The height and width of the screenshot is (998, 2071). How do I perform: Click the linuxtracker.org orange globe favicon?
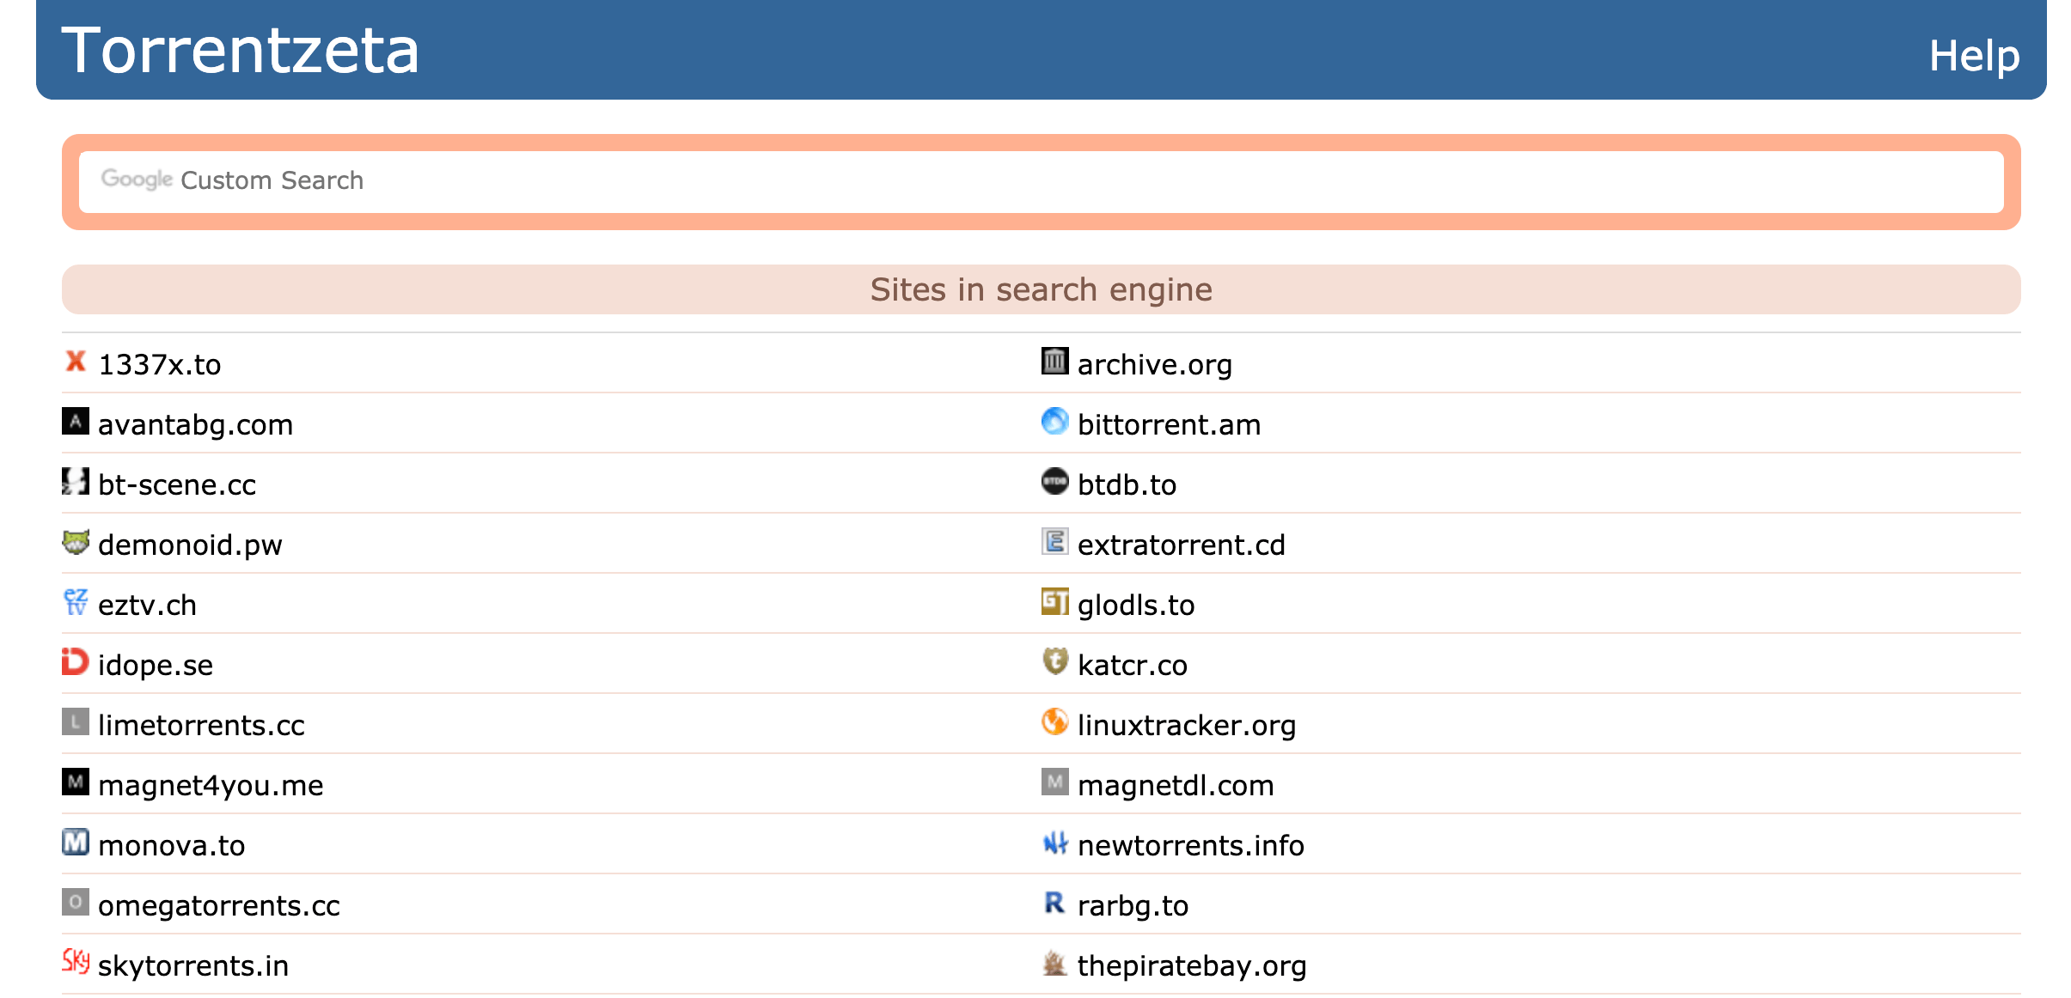(x=1055, y=722)
